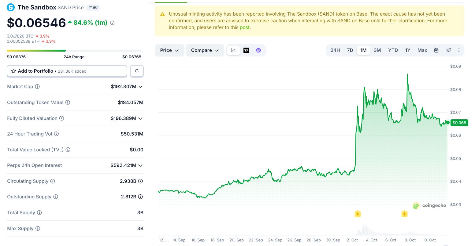Copy chart link icon
This screenshot has width=475, height=246.
click(x=448, y=50)
